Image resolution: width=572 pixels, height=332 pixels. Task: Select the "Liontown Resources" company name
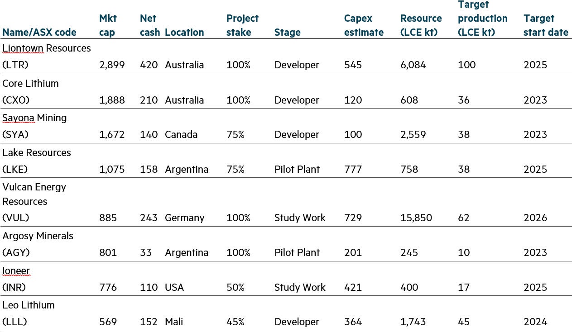47,48
